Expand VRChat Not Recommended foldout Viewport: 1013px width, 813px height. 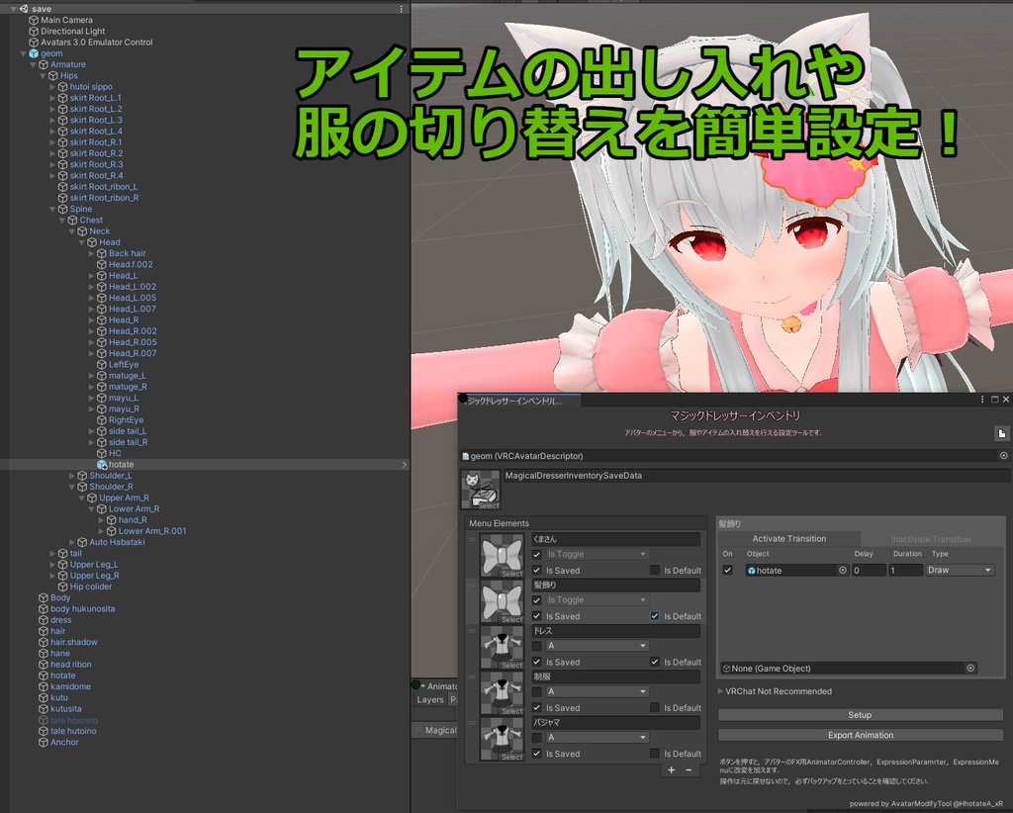pyautogui.click(x=721, y=691)
